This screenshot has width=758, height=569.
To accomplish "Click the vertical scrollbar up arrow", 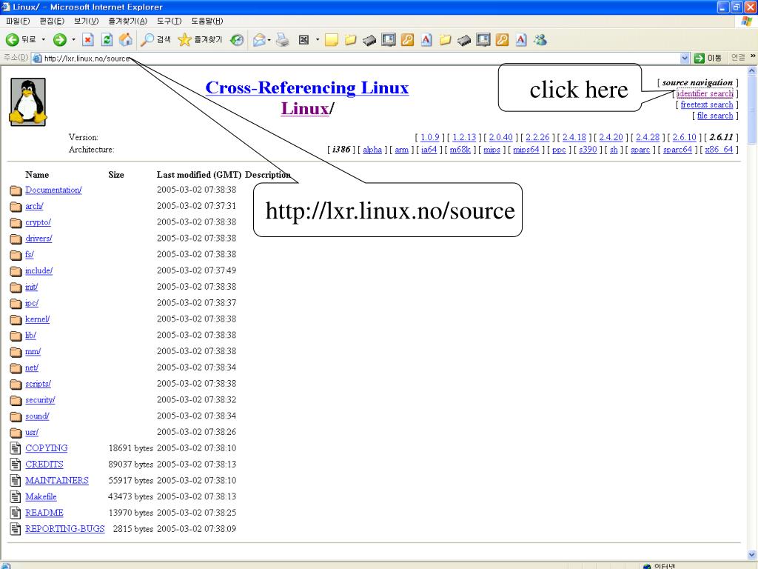I will [752, 70].
